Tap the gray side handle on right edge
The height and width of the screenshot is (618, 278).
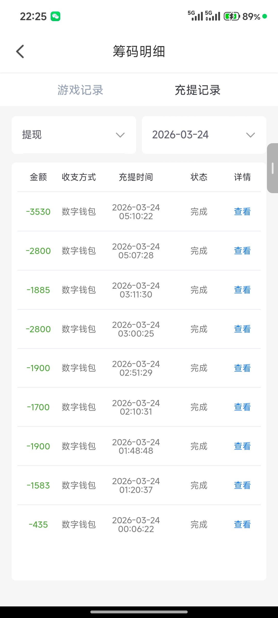point(273,168)
